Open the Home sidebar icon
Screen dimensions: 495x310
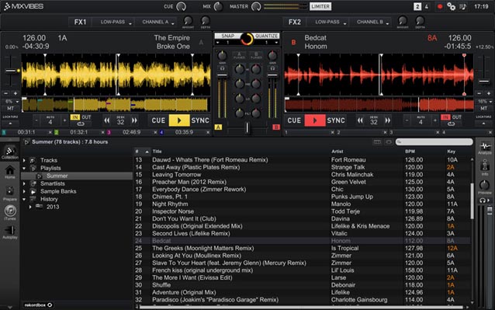10,172
